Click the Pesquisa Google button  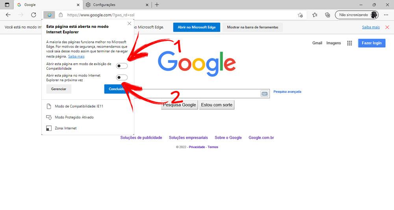[x=179, y=105]
